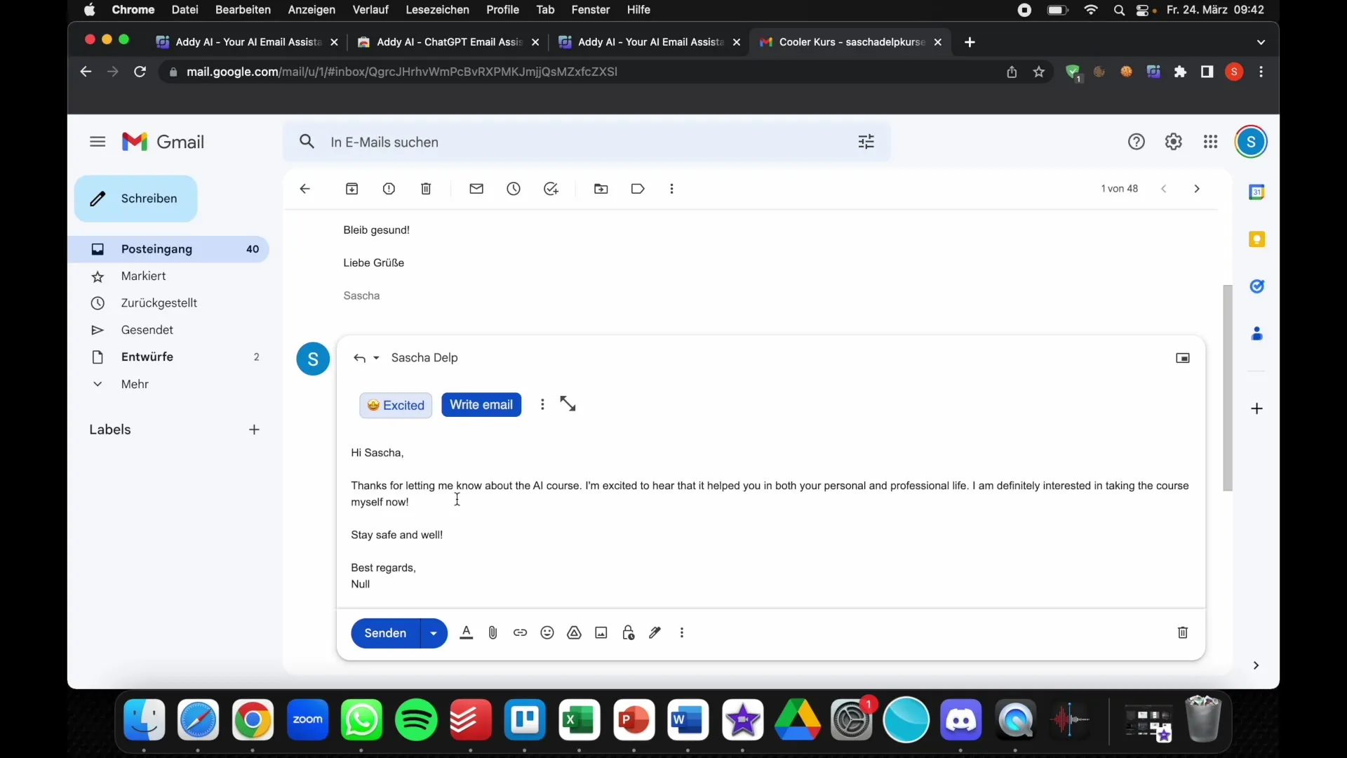
Task: Expand the three-dot more options in Addy toolbar
Action: pyautogui.click(x=541, y=404)
